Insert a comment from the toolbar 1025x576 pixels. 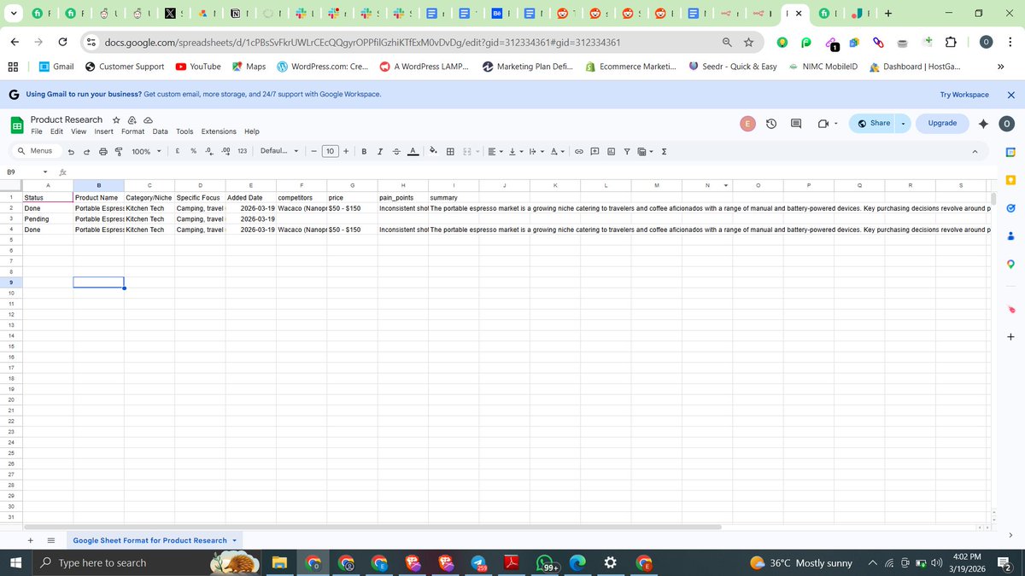594,151
